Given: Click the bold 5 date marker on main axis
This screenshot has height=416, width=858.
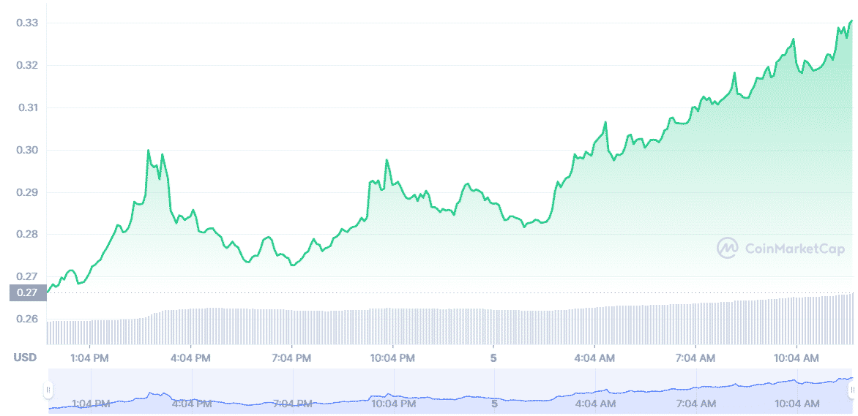Looking at the screenshot, I should pyautogui.click(x=494, y=358).
